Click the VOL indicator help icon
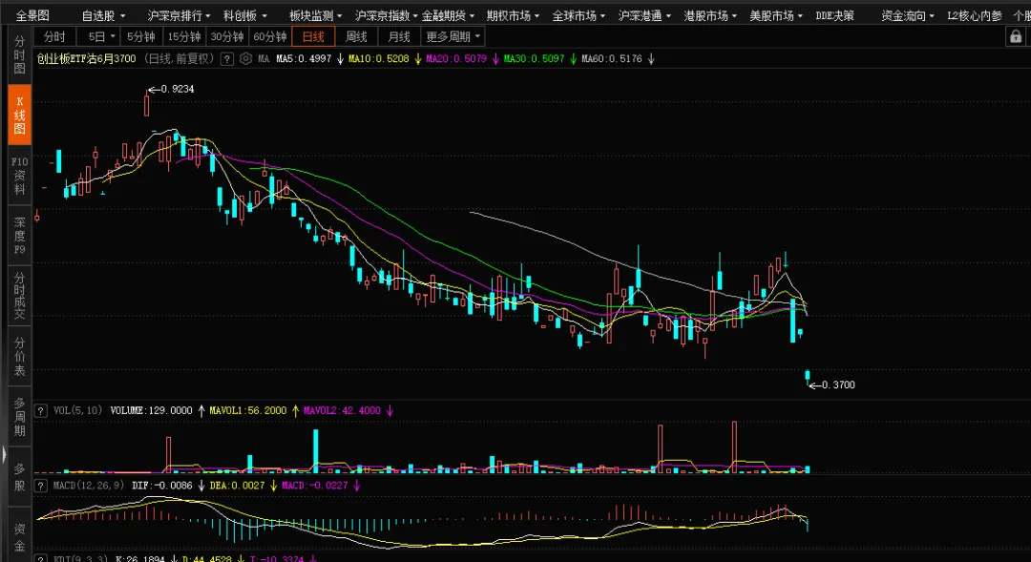 point(41,411)
